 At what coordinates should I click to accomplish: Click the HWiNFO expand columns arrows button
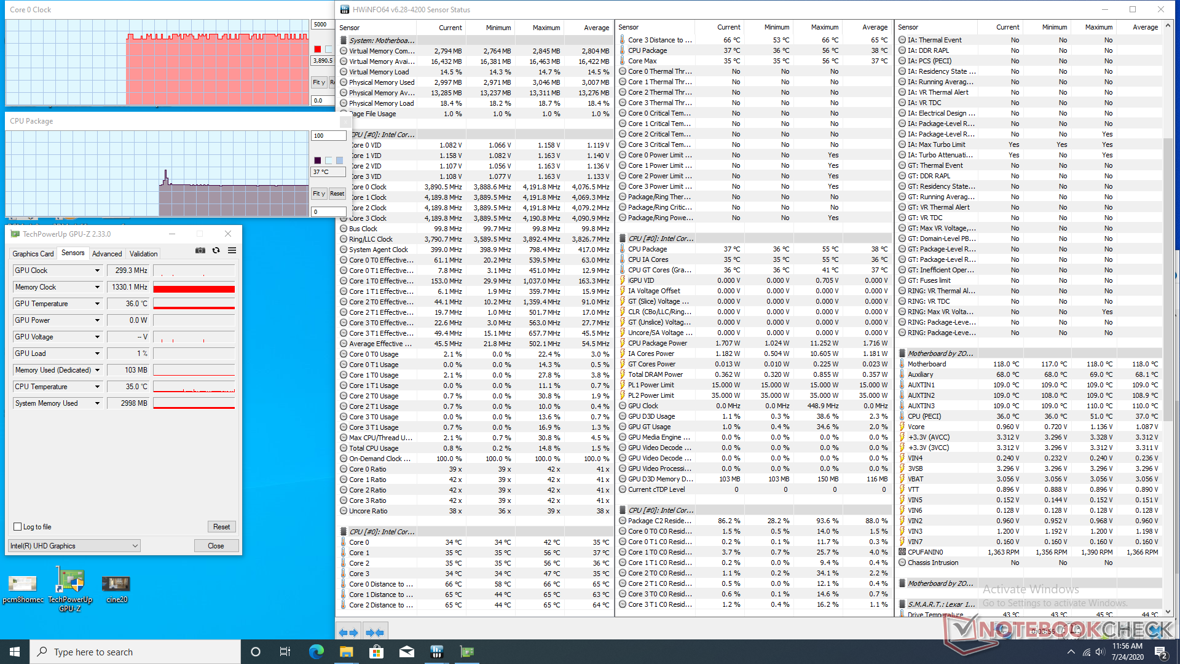348,632
